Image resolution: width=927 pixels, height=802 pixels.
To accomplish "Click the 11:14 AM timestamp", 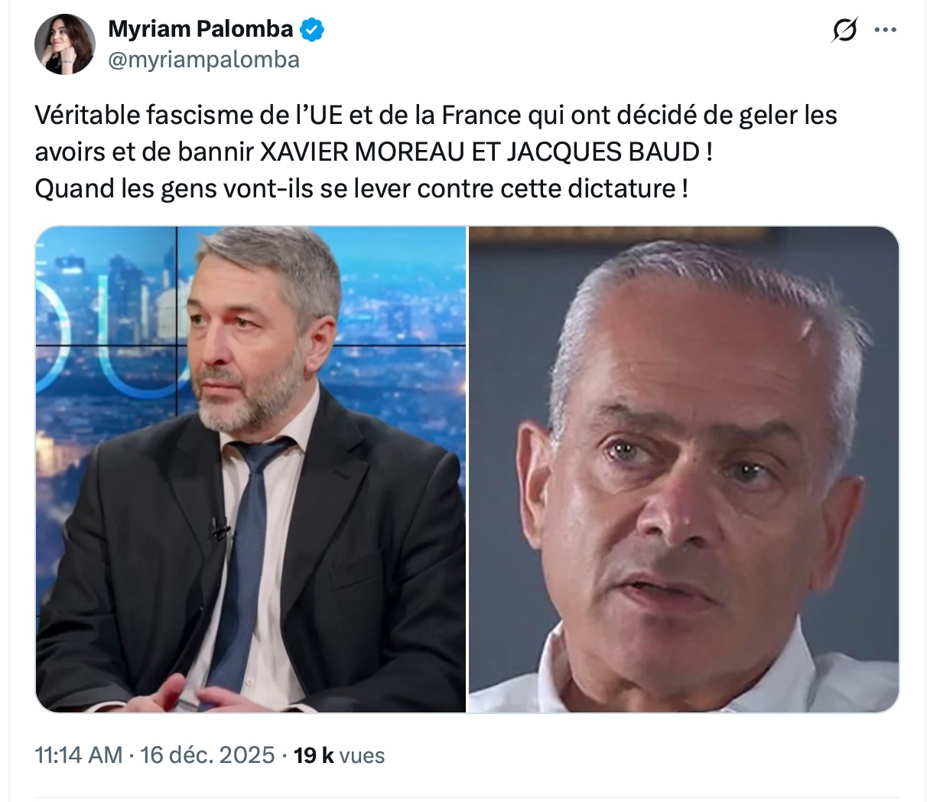I will pos(79,755).
